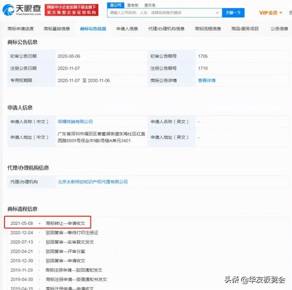Image resolution: width=292 pixels, height=290 pixels.
Task: Select the 2020-12-04 等待打印注册证 entry
Action: tap(54, 233)
